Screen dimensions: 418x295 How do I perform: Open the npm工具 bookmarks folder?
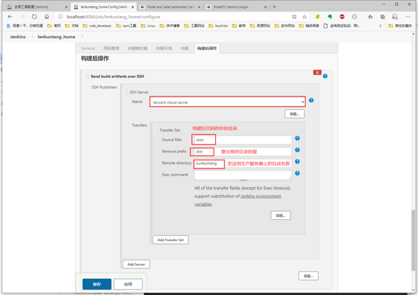point(126,26)
